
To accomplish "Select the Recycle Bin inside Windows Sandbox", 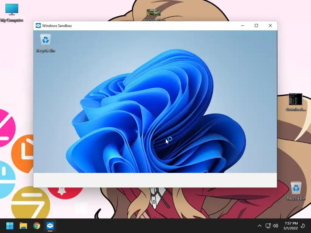I will (46, 43).
